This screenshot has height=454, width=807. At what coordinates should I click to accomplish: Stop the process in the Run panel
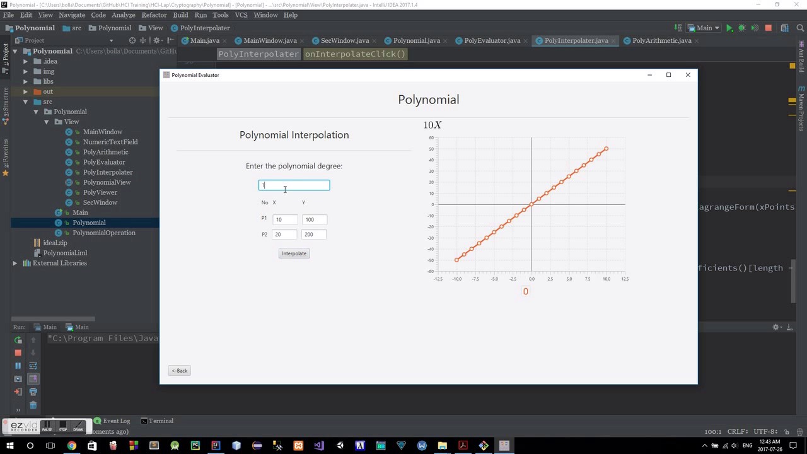18,352
